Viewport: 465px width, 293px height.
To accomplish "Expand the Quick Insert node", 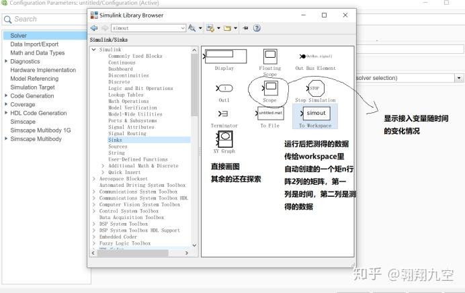I will point(103,172).
